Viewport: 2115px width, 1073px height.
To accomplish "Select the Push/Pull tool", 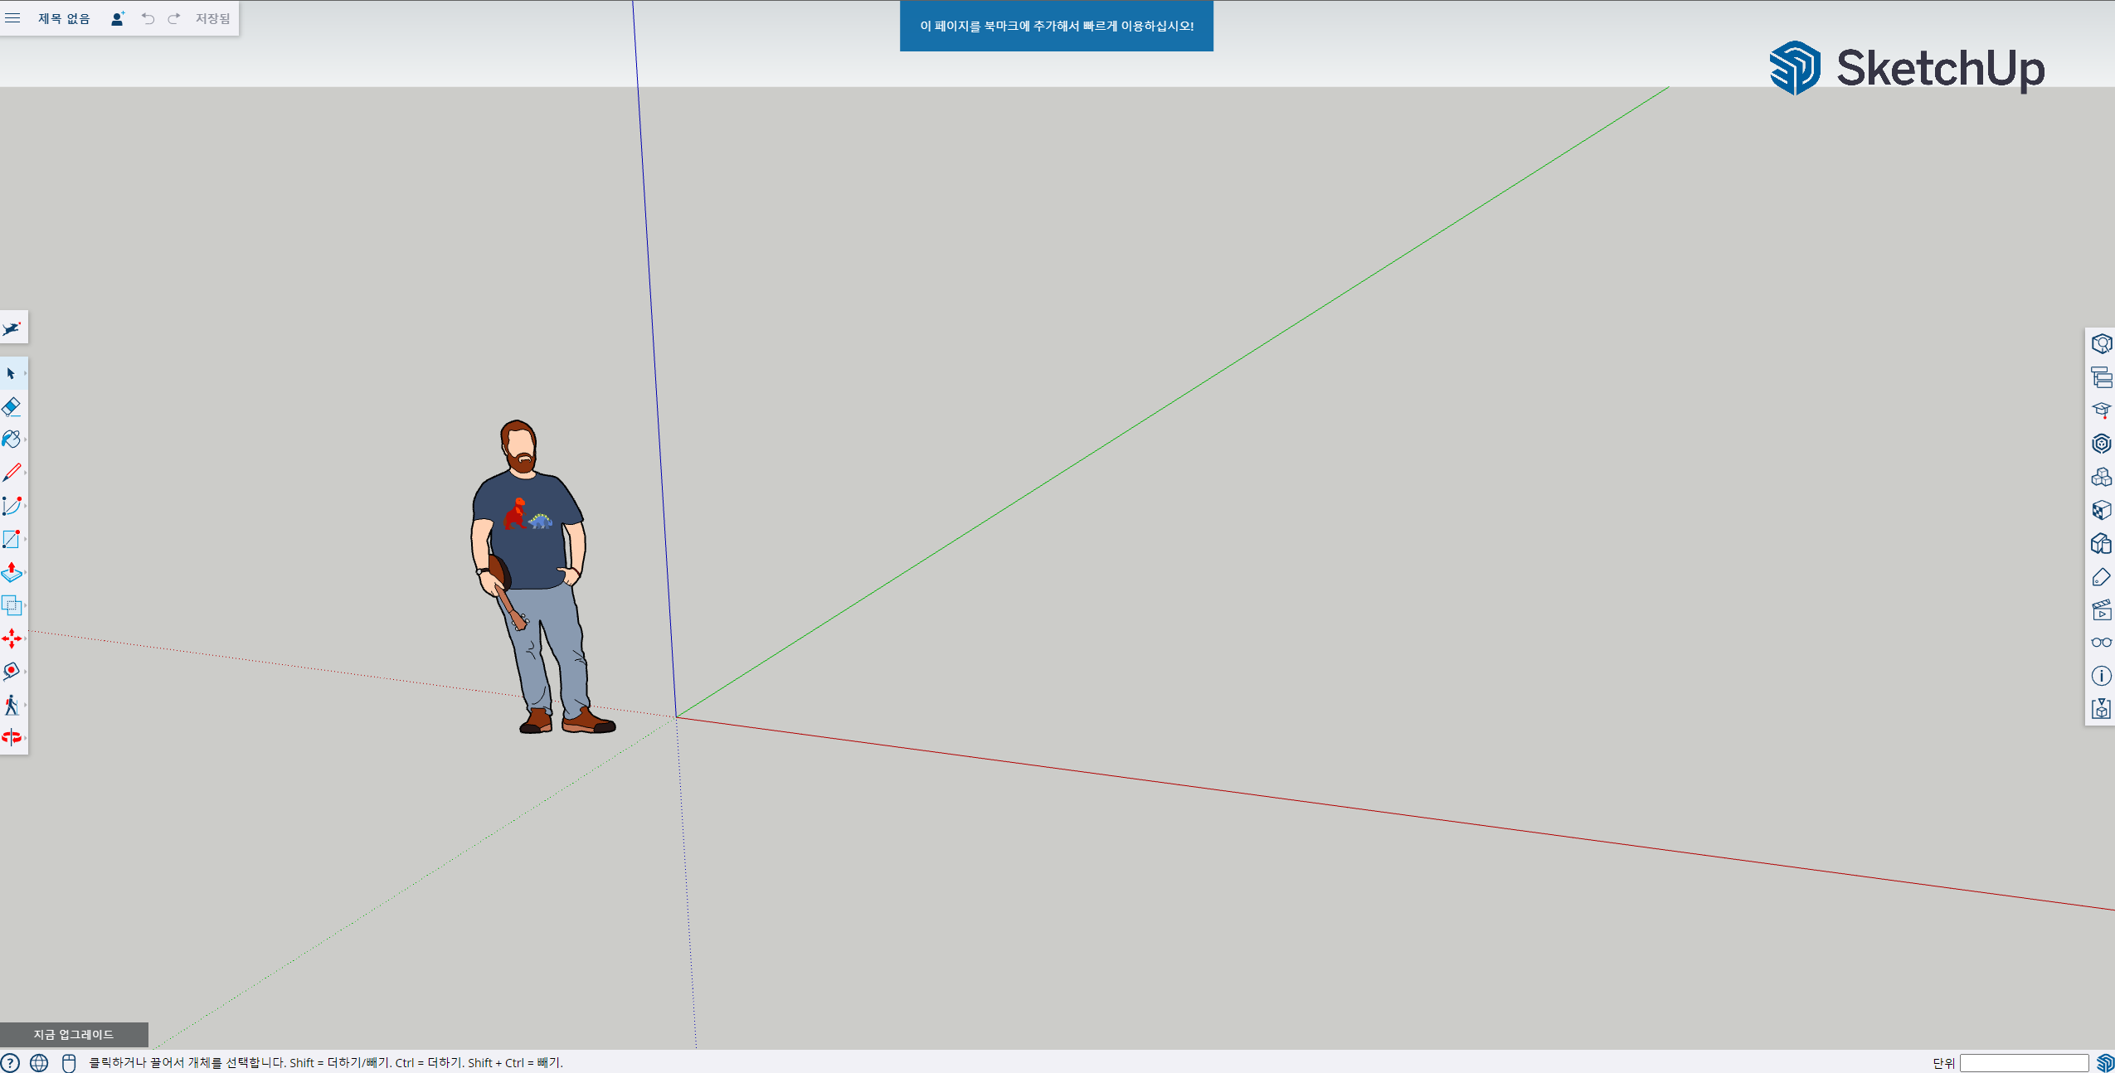I will coord(12,572).
